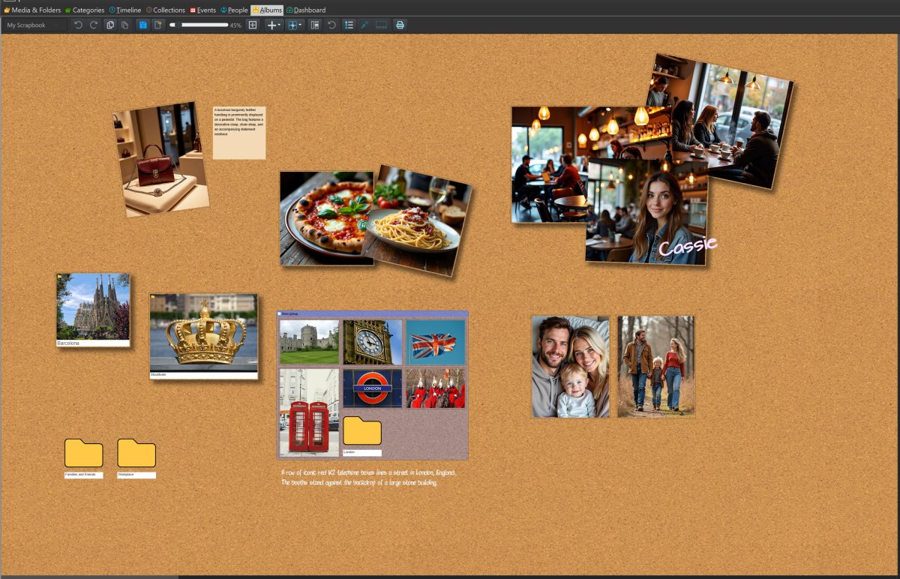
Task: Select the Barcelona cathedral photo
Action: click(x=93, y=307)
